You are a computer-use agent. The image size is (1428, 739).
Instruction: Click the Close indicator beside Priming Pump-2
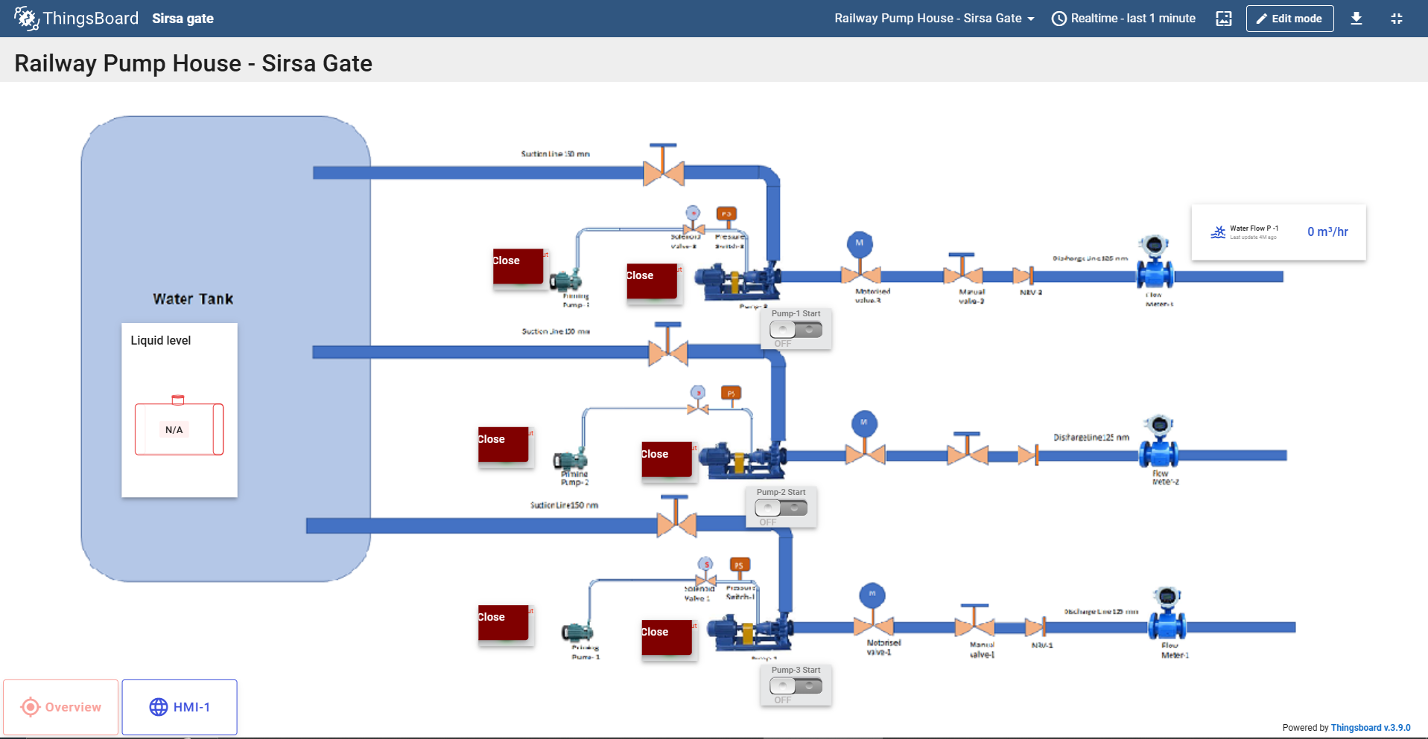coord(504,444)
